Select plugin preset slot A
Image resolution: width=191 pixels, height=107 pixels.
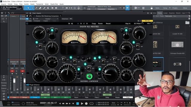coord(78,23)
